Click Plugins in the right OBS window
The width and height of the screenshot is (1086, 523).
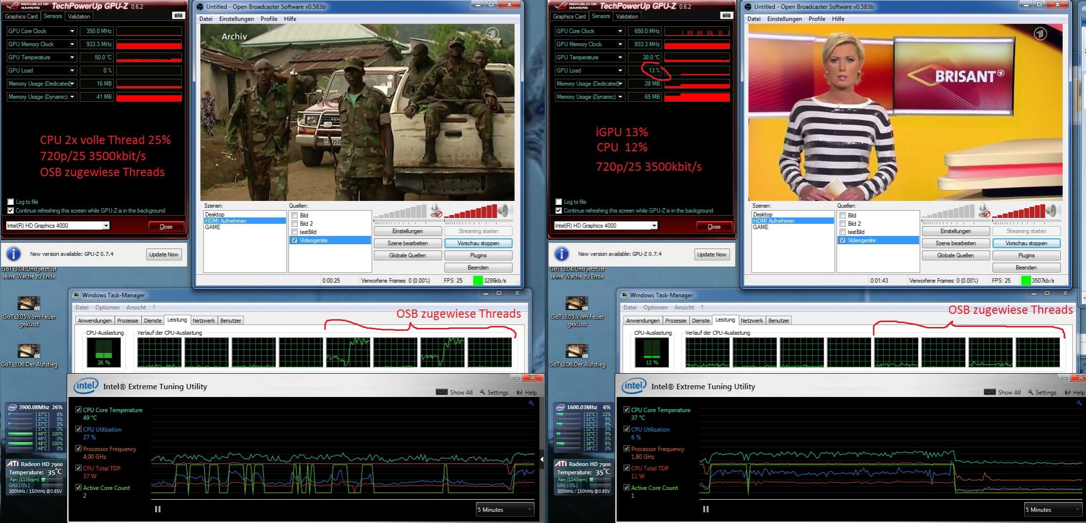(x=1026, y=255)
